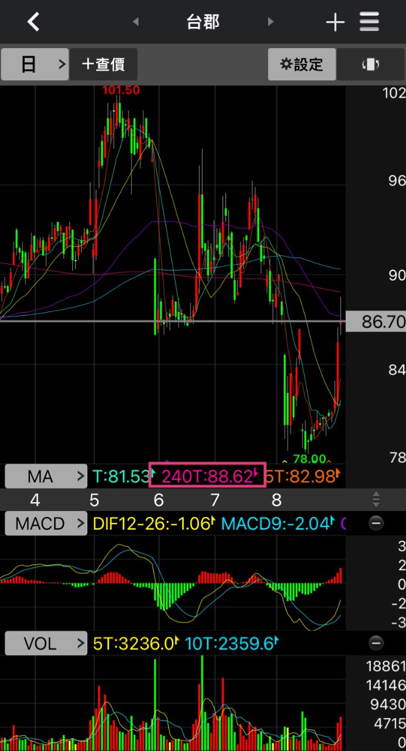Viewport: 406px width, 751px height.
Task: Tap the 86.70 current price marker
Action: point(375,321)
